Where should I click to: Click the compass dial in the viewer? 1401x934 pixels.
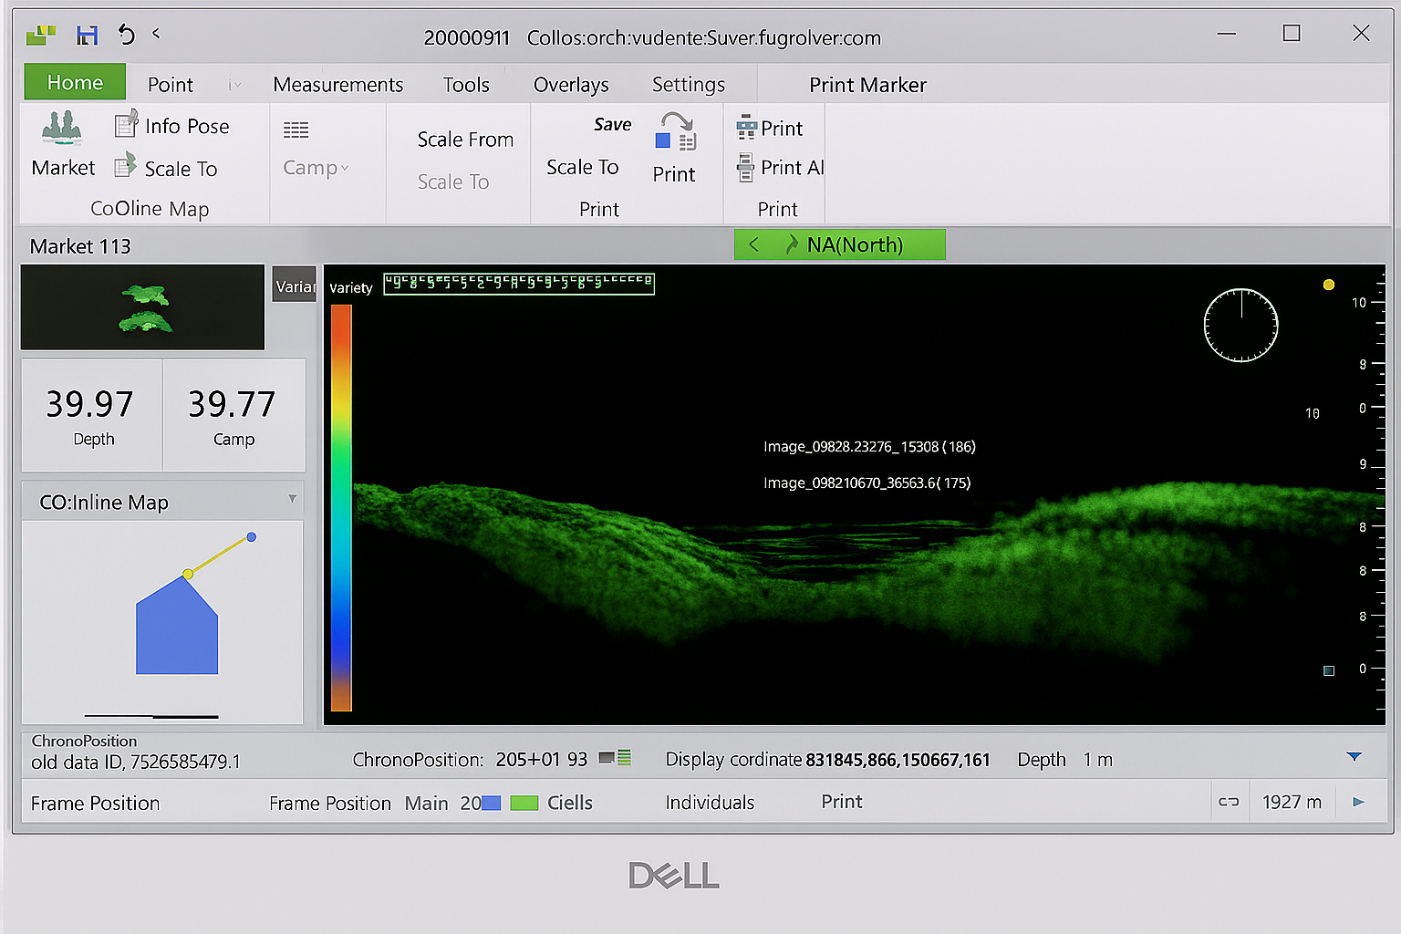1240,326
